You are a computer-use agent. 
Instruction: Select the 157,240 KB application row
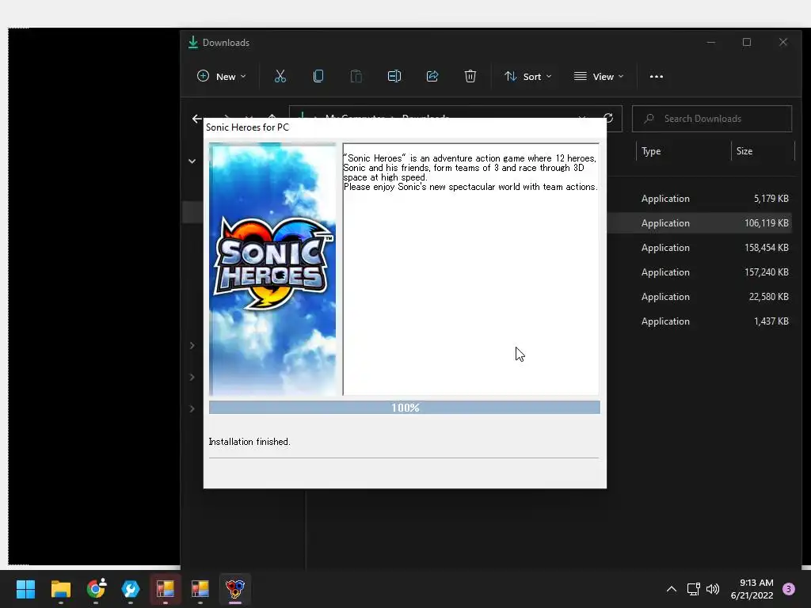point(702,272)
